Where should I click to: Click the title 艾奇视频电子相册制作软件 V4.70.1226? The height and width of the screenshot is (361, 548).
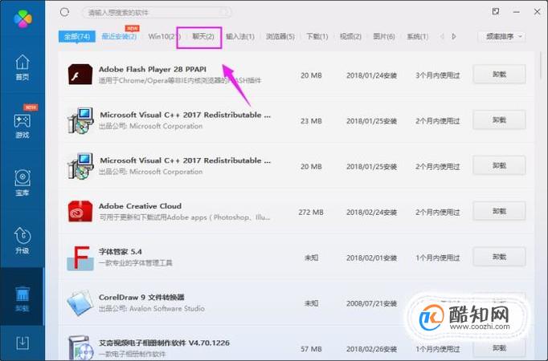(164, 343)
